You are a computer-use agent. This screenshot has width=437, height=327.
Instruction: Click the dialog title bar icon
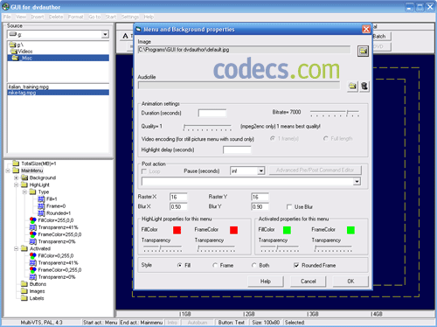[x=139, y=29]
